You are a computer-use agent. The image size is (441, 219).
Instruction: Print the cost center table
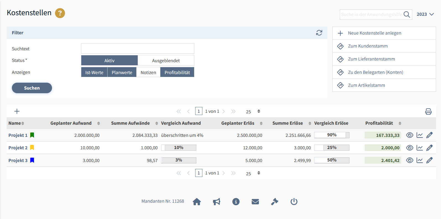point(428,111)
